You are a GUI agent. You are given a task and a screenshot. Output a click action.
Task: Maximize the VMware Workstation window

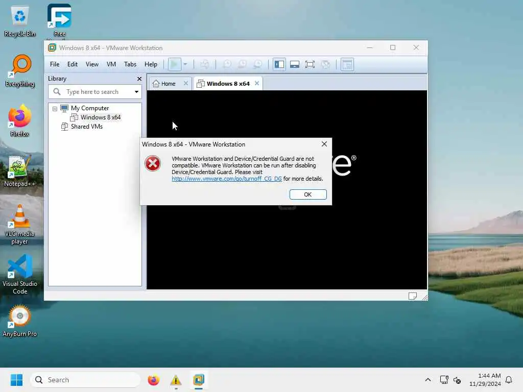393,47
